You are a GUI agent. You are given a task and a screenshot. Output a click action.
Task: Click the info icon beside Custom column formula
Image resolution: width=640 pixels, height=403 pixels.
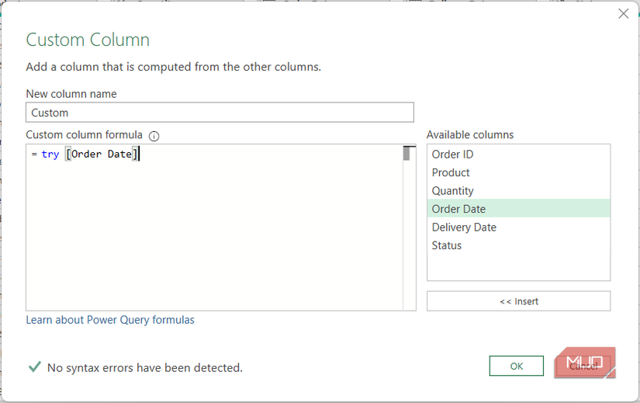[154, 136]
